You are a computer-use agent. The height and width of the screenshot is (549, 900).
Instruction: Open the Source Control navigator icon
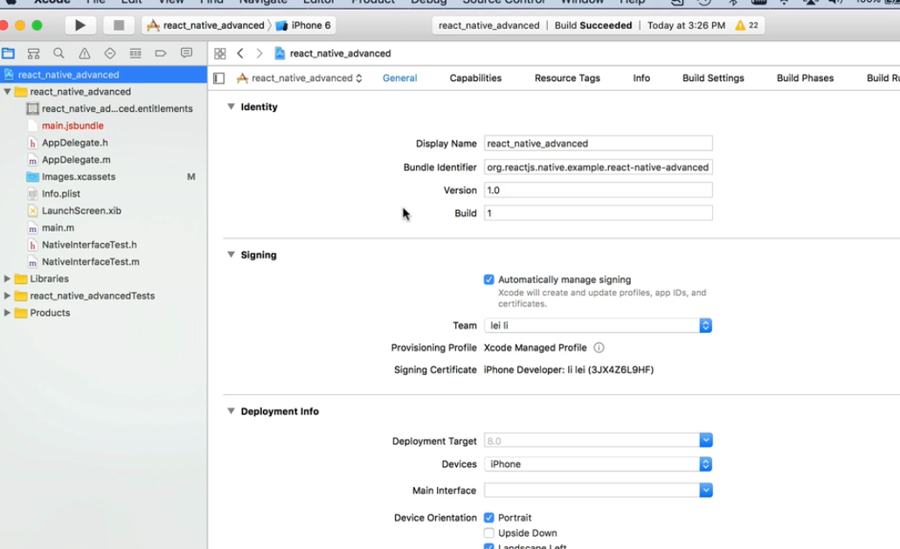click(x=33, y=53)
